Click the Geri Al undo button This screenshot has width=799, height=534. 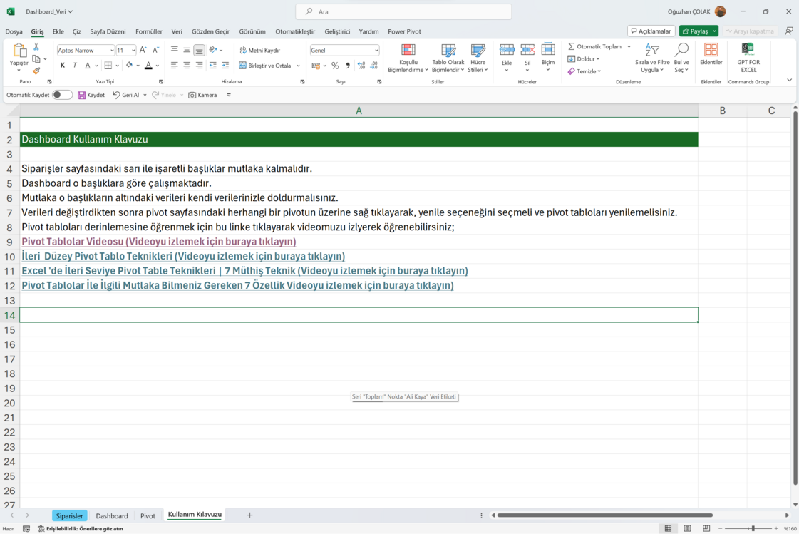126,95
